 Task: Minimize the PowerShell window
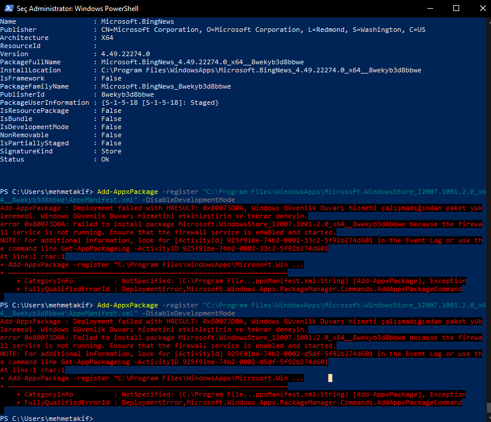[x=429, y=8]
